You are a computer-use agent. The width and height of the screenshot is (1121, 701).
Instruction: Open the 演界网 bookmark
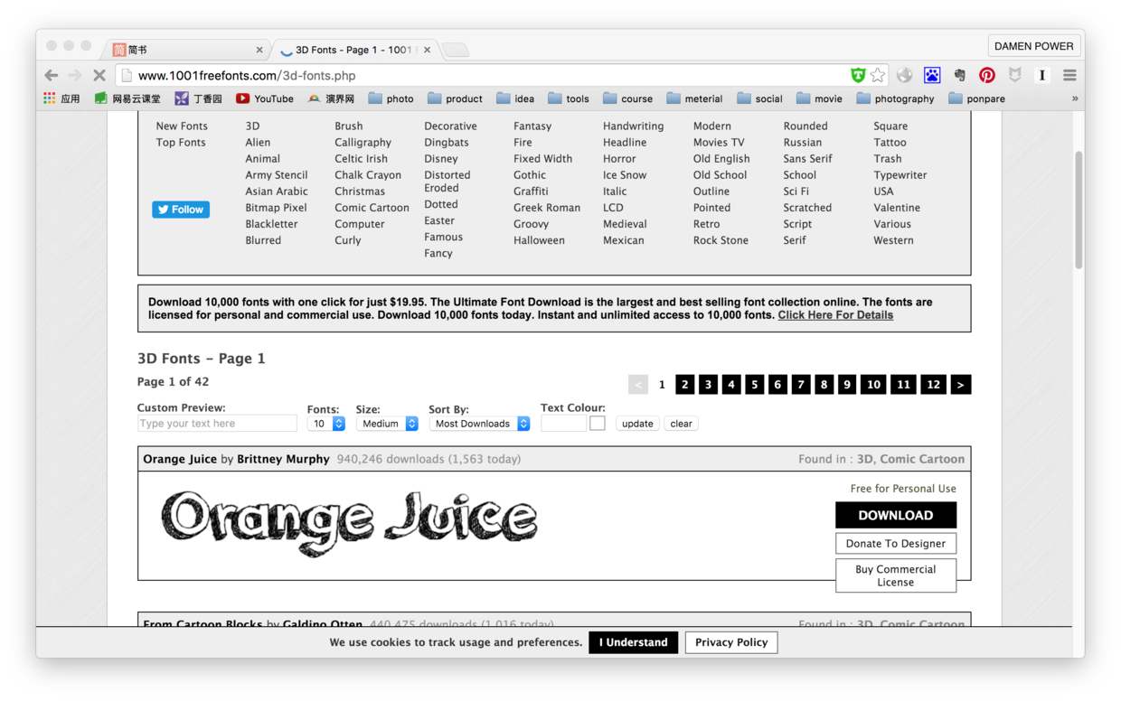tap(331, 98)
